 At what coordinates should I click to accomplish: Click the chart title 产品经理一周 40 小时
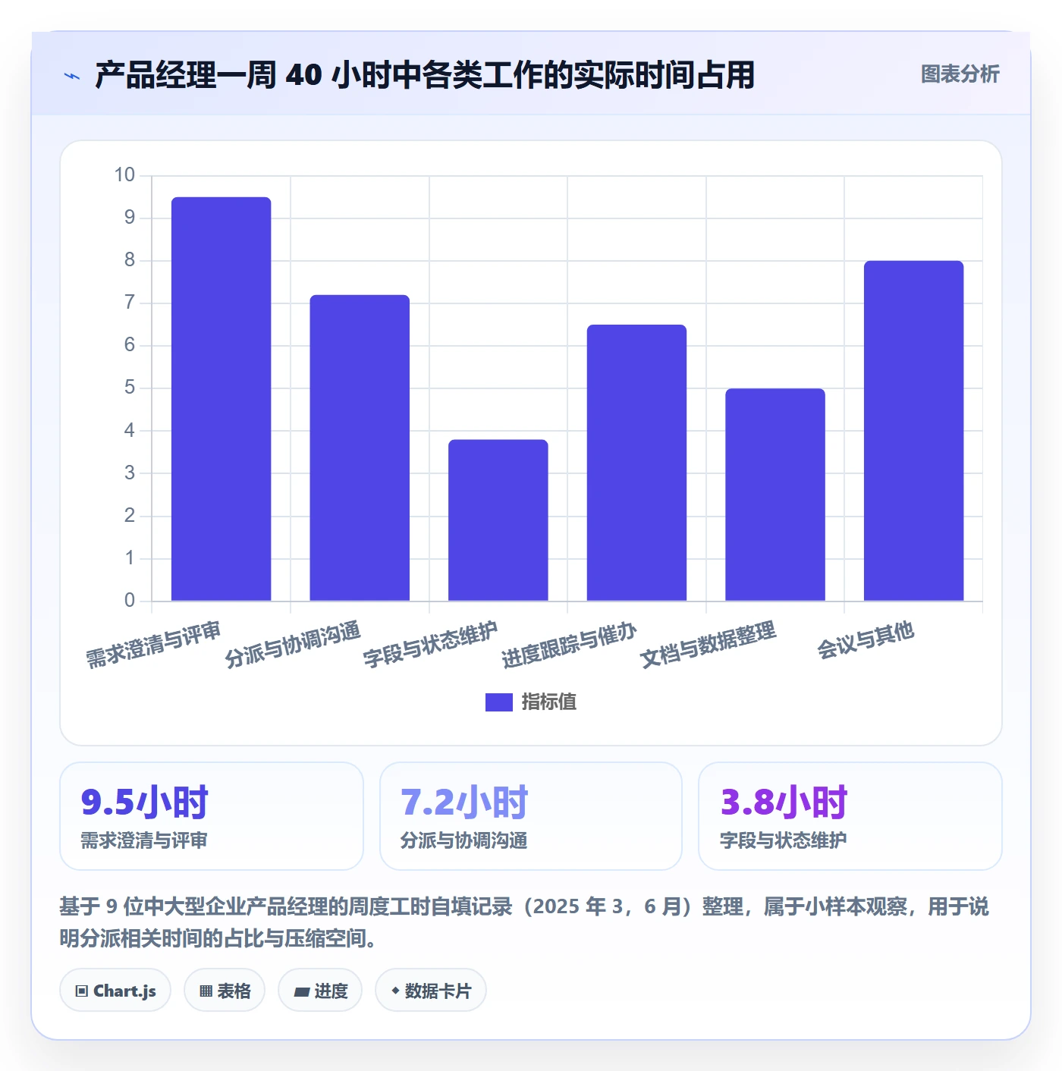[x=425, y=75]
